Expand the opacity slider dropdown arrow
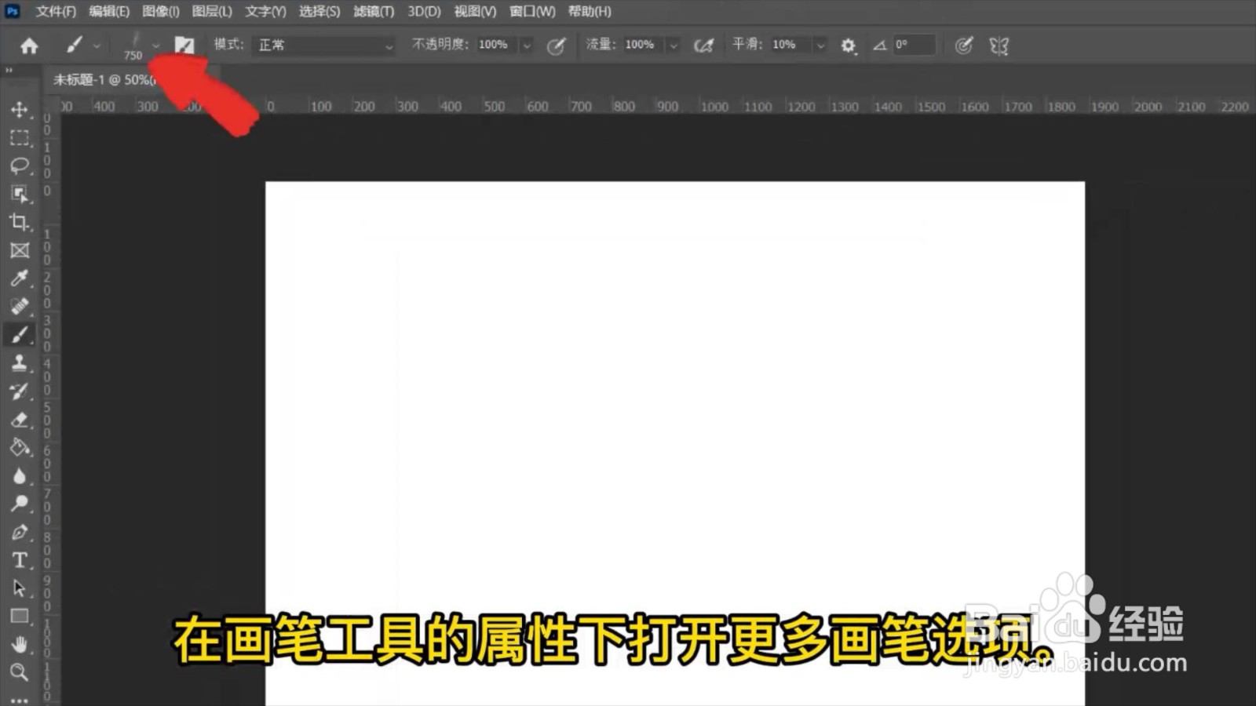This screenshot has width=1256, height=706. tap(527, 45)
